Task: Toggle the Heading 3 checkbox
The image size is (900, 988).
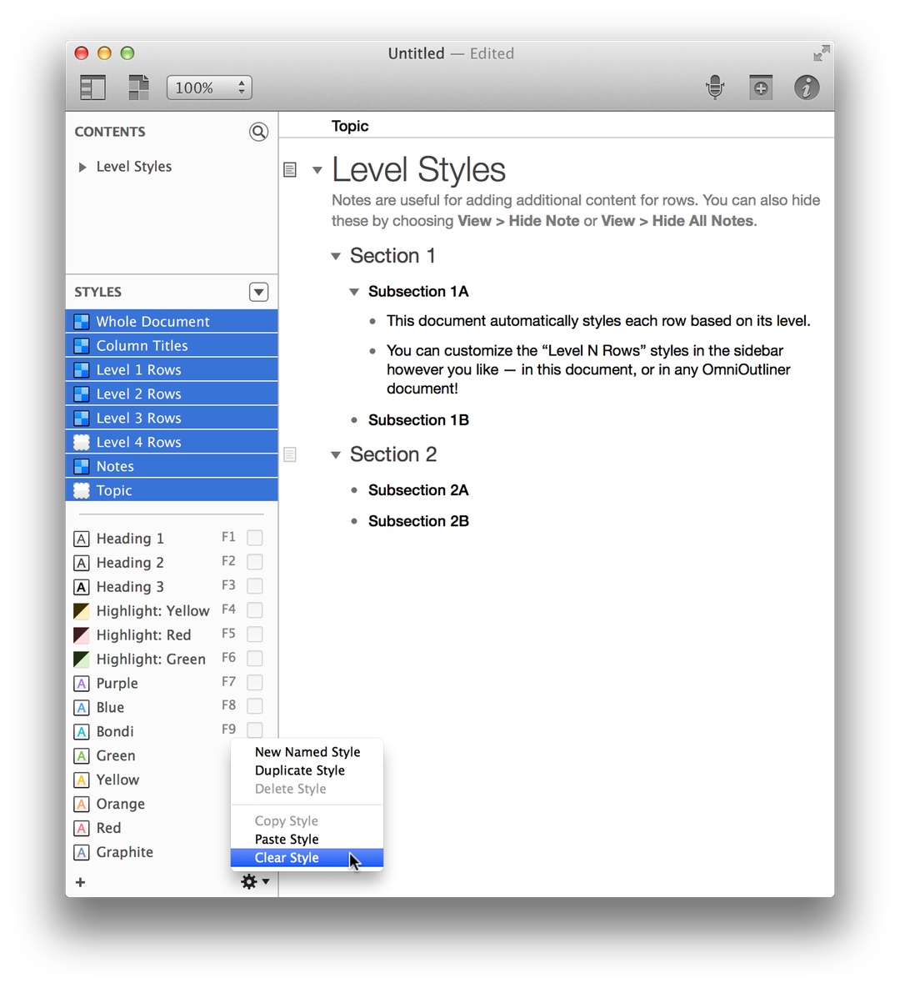Action: [x=255, y=586]
